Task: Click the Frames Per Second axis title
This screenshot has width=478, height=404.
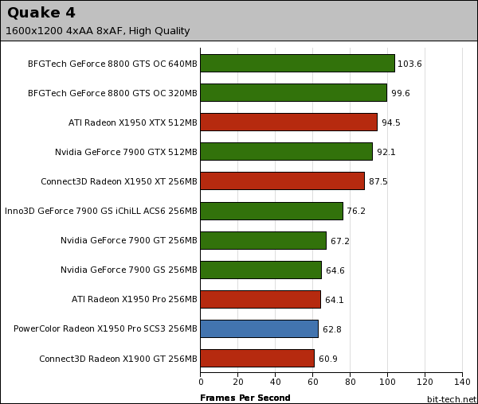Action: [245, 398]
